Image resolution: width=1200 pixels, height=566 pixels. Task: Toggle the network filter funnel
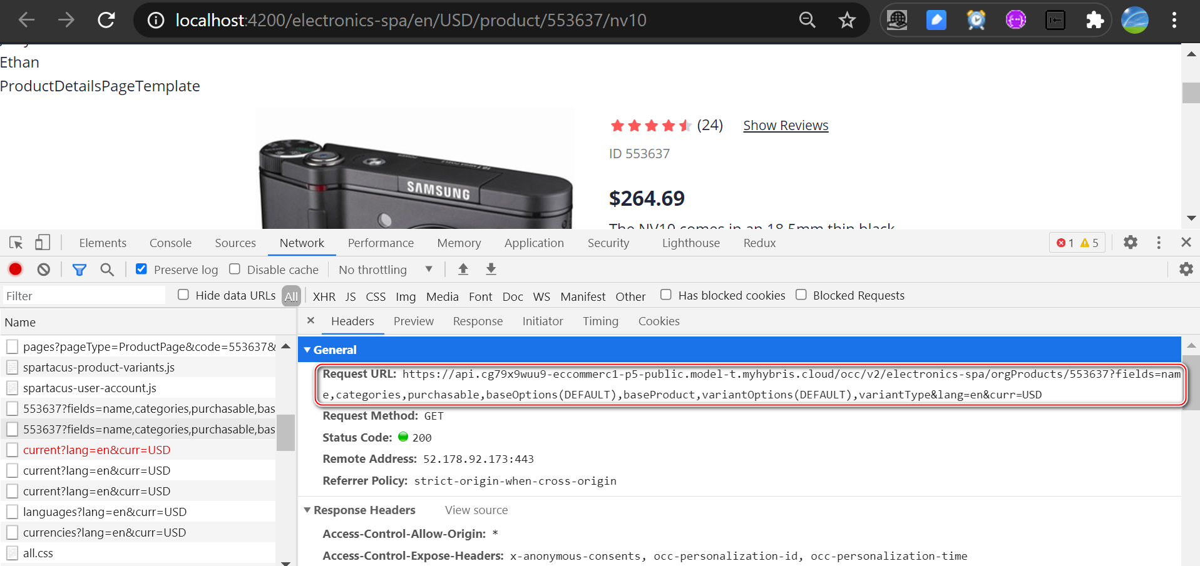point(79,270)
